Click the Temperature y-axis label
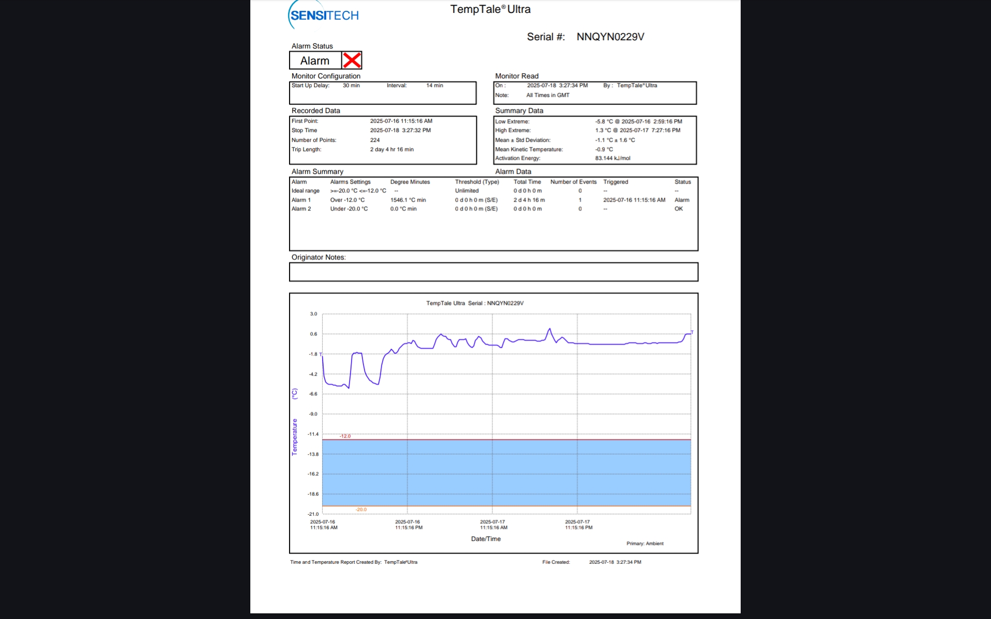 [x=295, y=436]
